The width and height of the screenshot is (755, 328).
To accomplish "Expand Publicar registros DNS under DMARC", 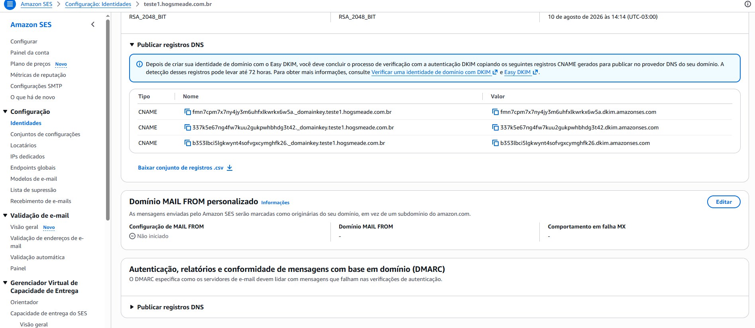I will coord(132,307).
